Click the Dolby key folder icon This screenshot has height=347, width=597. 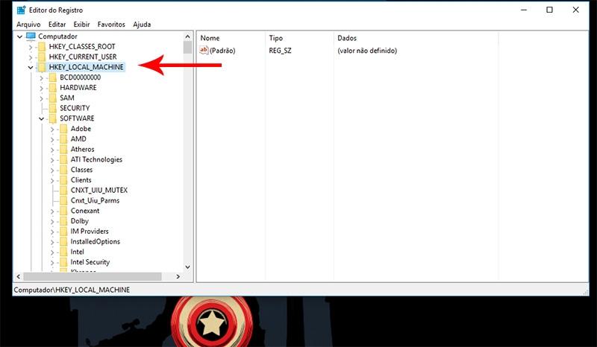(x=63, y=221)
